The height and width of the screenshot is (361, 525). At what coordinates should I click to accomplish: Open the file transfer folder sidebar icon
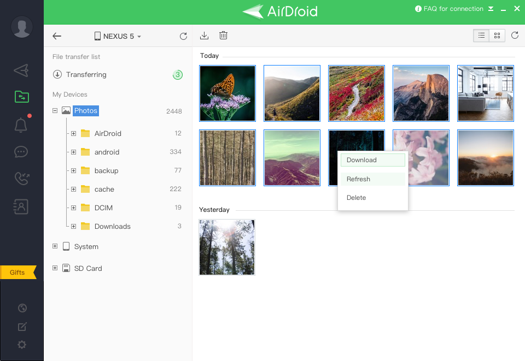tap(22, 97)
